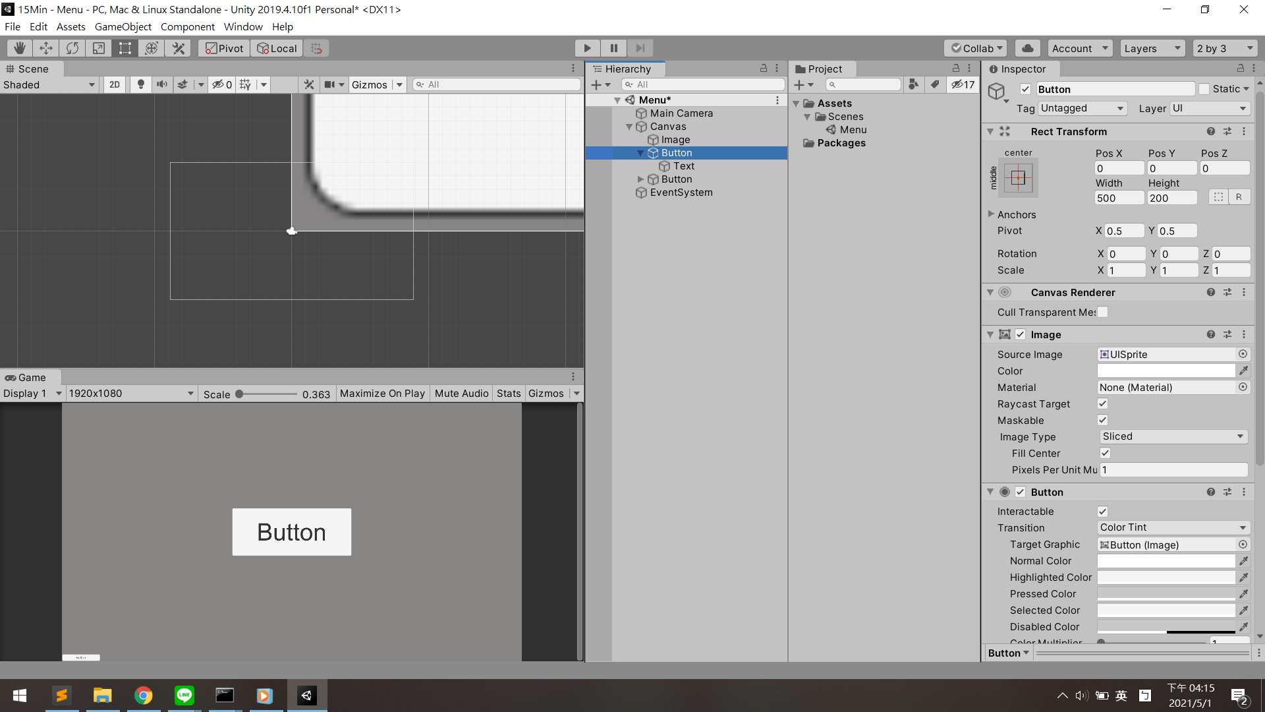Select the Rotate tool
Image resolution: width=1265 pixels, height=712 pixels.
pyautogui.click(x=72, y=48)
